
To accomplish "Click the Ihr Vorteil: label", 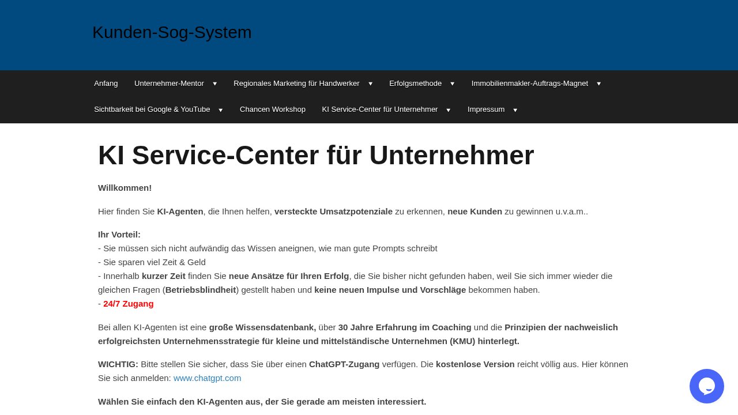I will (119, 235).
